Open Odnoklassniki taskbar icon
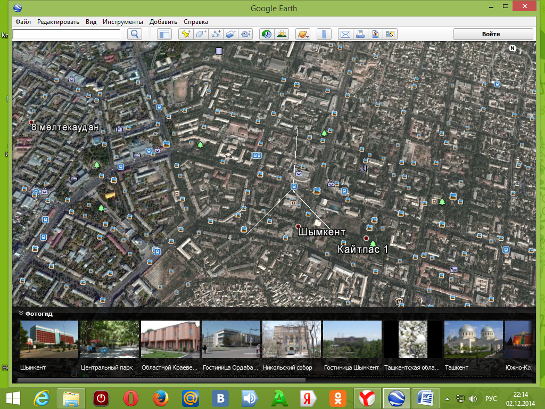 (x=338, y=398)
